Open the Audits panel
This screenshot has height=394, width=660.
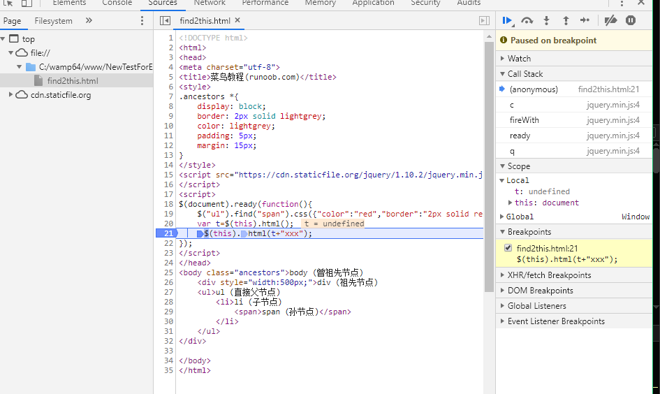[469, 3]
